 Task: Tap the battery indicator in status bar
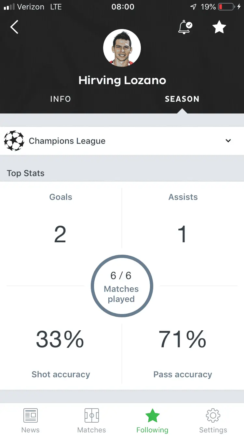point(226,7)
